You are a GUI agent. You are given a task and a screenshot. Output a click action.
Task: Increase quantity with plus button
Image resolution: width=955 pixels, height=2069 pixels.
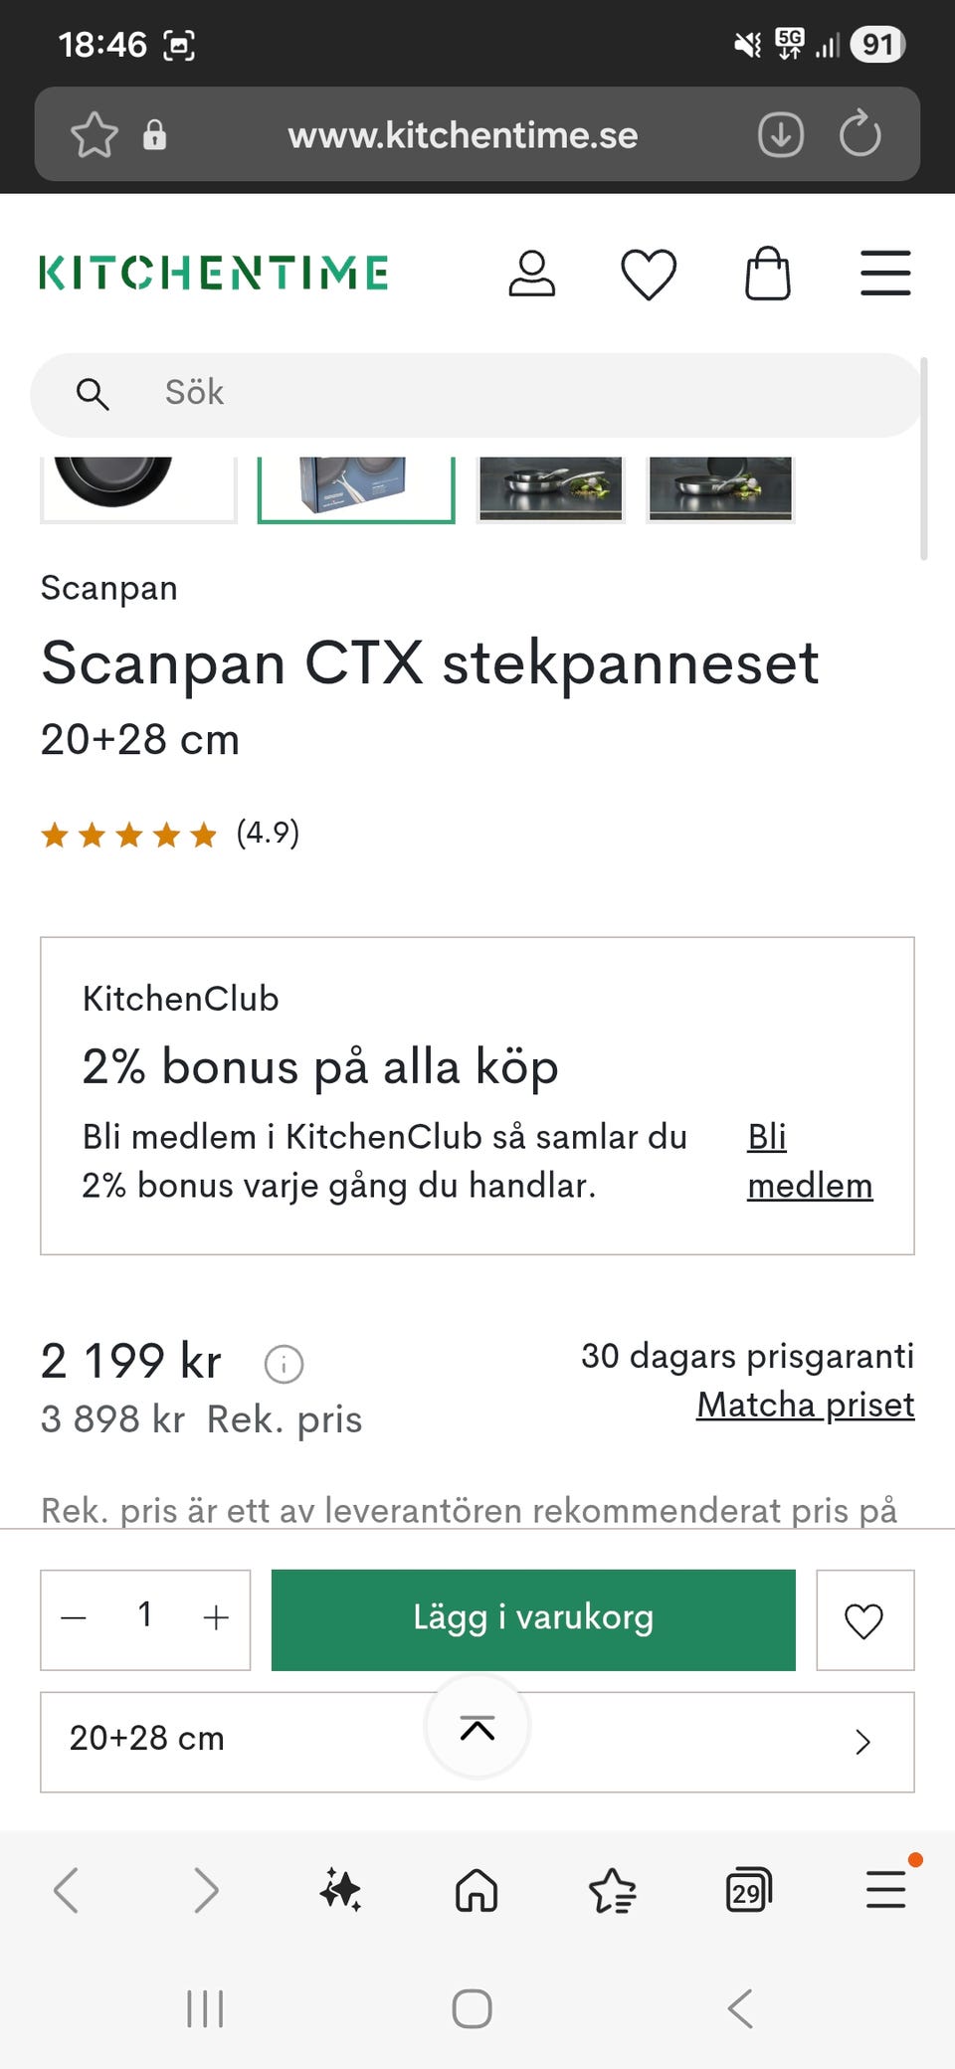tap(216, 1618)
